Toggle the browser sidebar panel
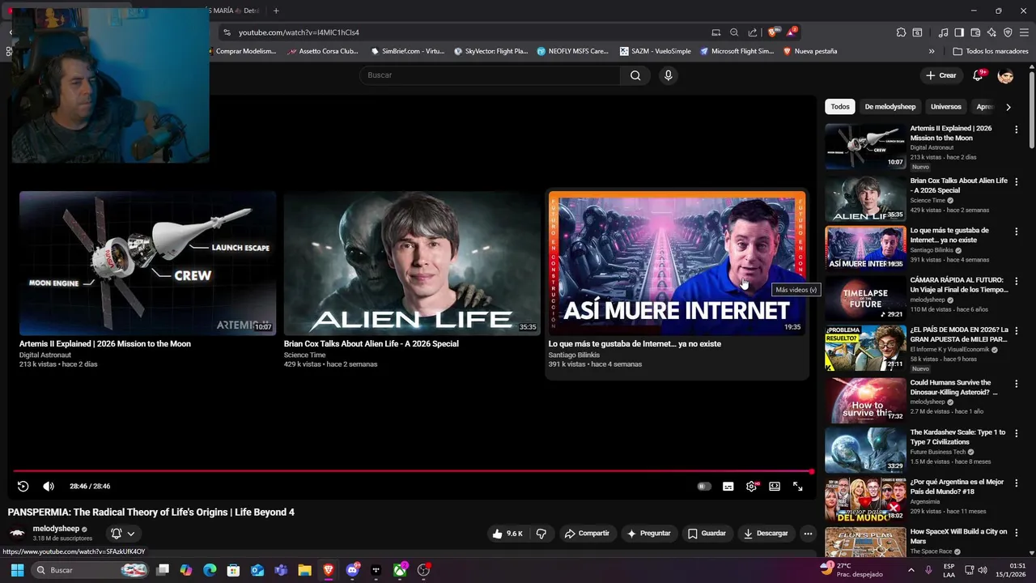Viewport: 1036px width, 583px height. (959, 32)
